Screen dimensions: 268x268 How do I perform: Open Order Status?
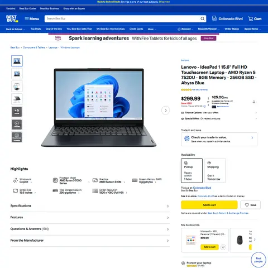tap(232, 29)
